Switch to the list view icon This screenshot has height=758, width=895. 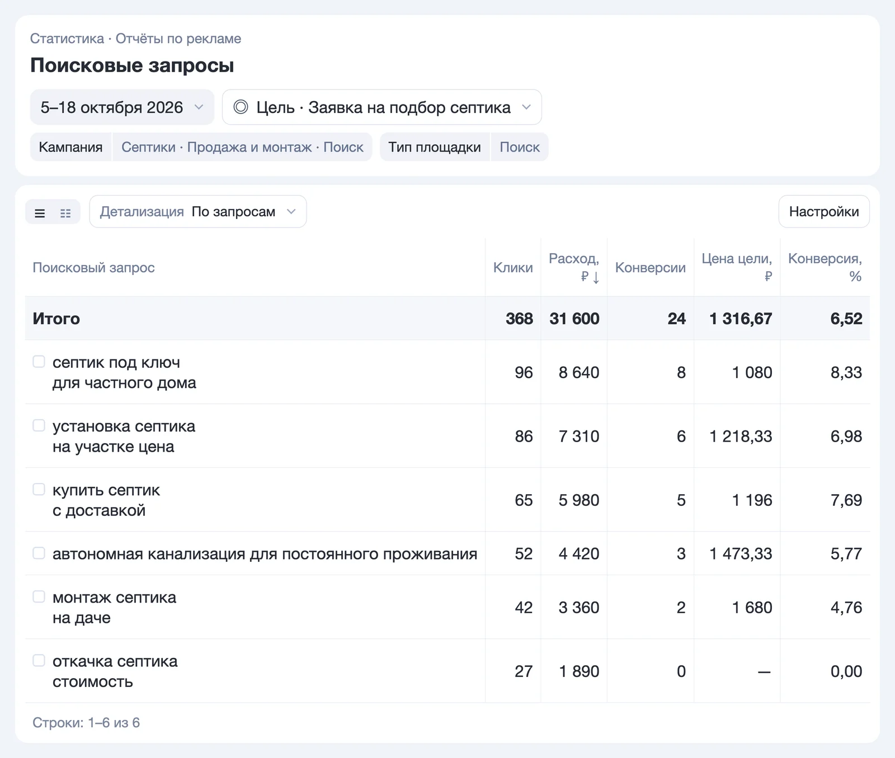[x=40, y=213]
